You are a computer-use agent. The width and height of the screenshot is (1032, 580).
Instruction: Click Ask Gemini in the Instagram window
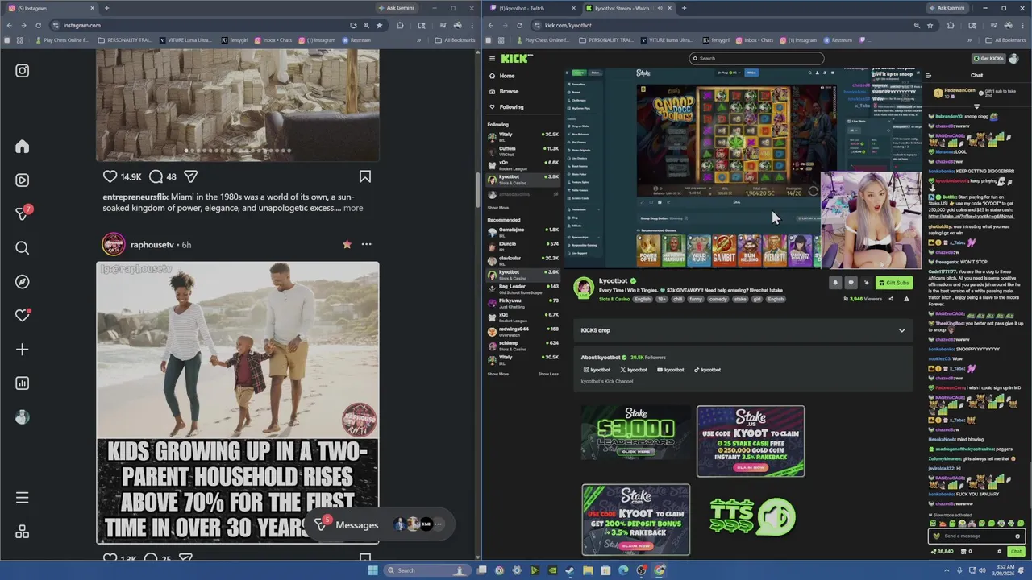pos(397,8)
